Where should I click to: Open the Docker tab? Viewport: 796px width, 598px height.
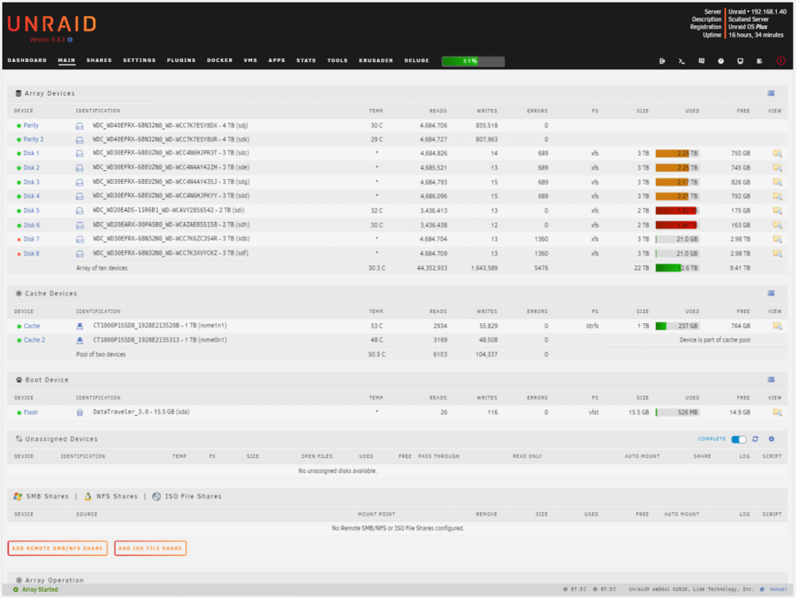220,61
